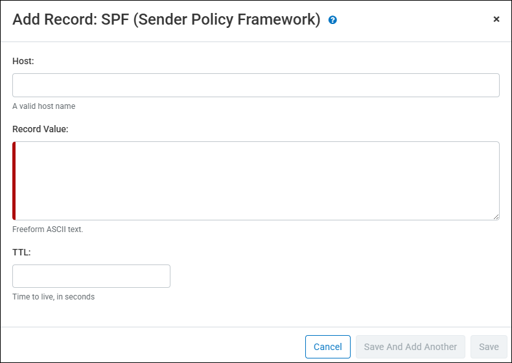Grab the Record Value resize handle
The image size is (512, 363).
(x=496, y=217)
